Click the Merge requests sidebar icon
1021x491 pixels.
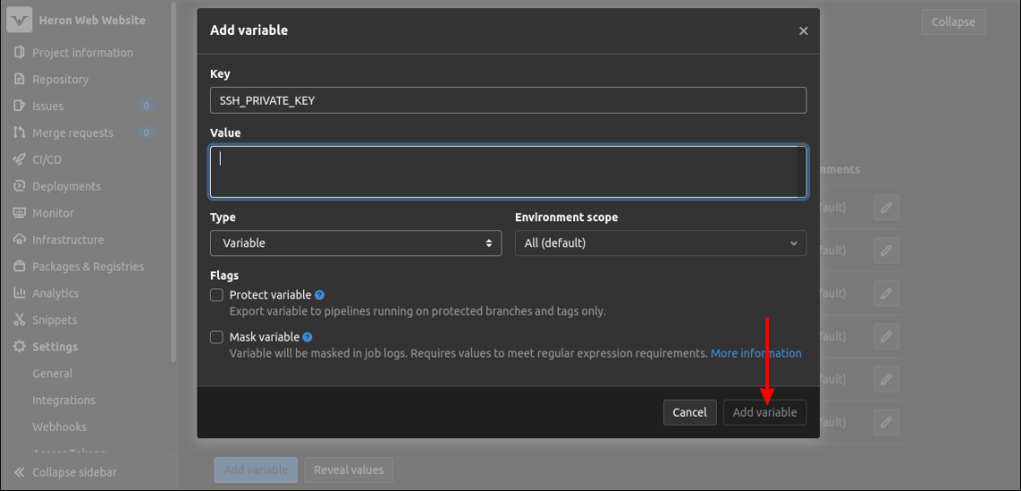click(x=20, y=133)
